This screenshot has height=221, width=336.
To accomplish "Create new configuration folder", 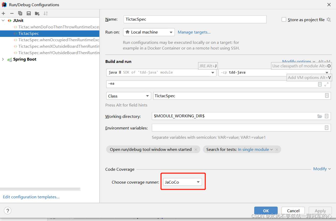I will point(37,13).
